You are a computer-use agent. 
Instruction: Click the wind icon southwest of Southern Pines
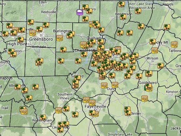point(59,110)
